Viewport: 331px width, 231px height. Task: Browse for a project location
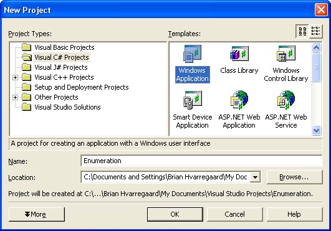click(x=294, y=177)
